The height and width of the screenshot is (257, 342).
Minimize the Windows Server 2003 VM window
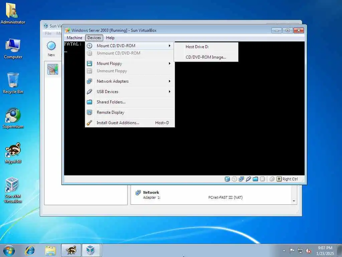[277, 30]
